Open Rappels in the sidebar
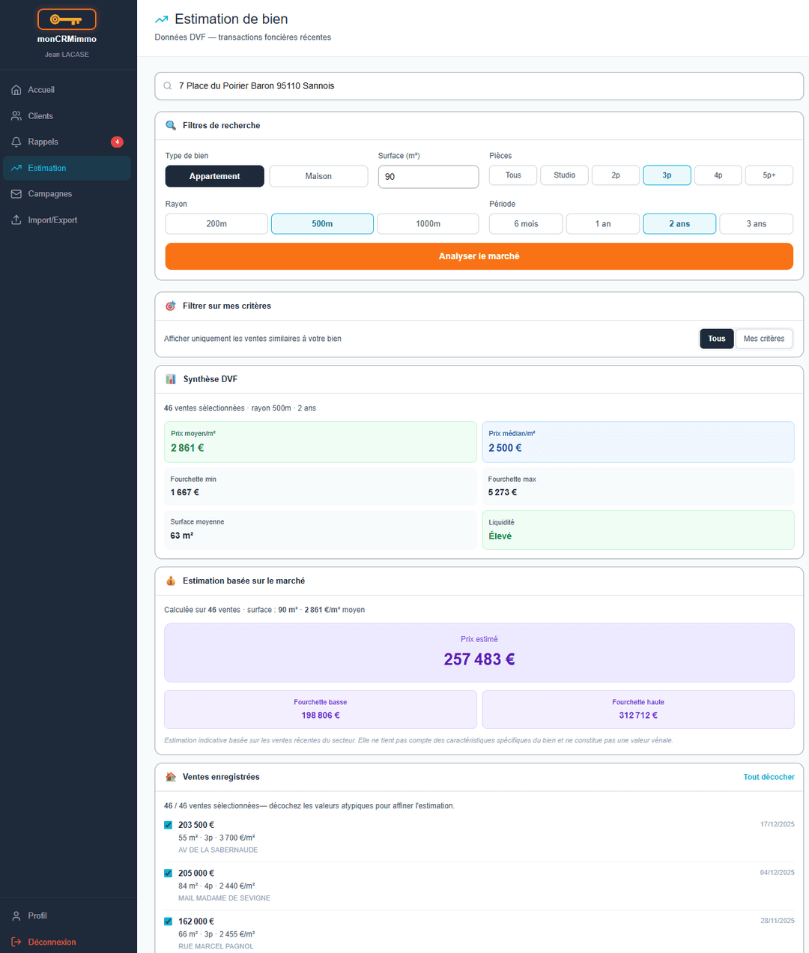809x953 pixels. pos(67,142)
